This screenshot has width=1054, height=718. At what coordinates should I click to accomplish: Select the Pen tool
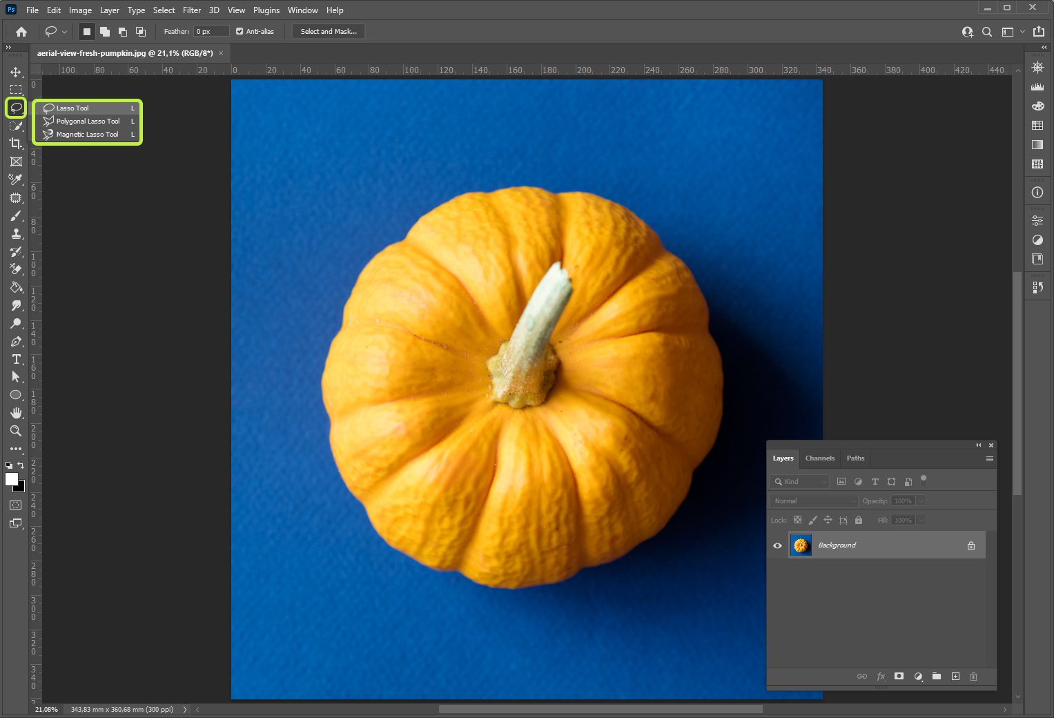(x=16, y=342)
